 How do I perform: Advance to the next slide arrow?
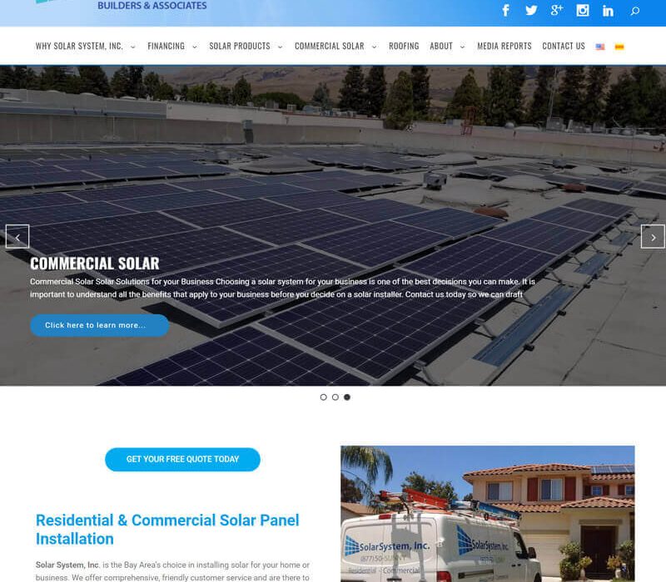tap(653, 237)
